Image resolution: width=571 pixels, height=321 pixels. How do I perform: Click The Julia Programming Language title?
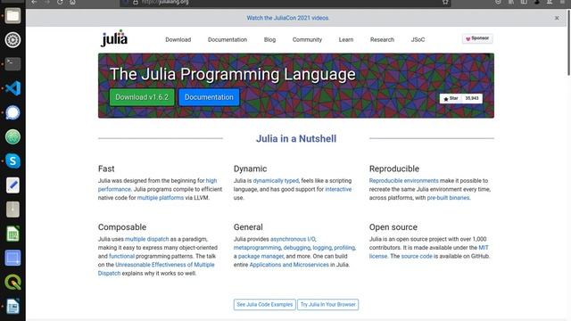(x=233, y=74)
